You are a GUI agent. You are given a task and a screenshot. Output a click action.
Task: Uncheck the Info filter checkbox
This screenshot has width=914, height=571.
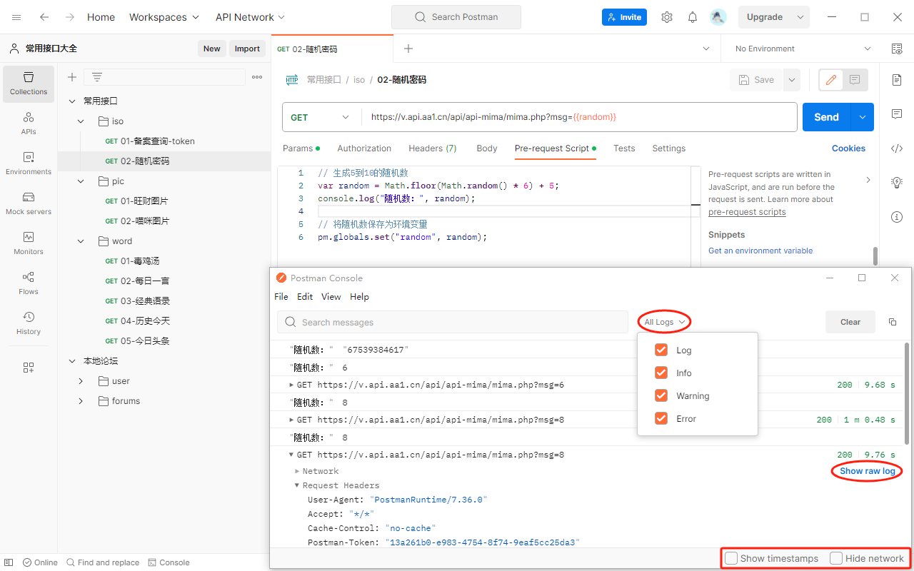(x=661, y=373)
